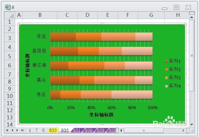Go to previous sheet navigation arrow

coord(12,130)
